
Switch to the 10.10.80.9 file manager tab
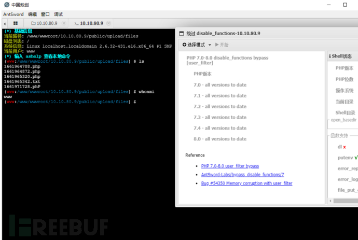click(x=47, y=23)
